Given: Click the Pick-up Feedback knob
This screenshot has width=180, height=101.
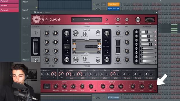Looking at the screenshot, I should point(107,60).
